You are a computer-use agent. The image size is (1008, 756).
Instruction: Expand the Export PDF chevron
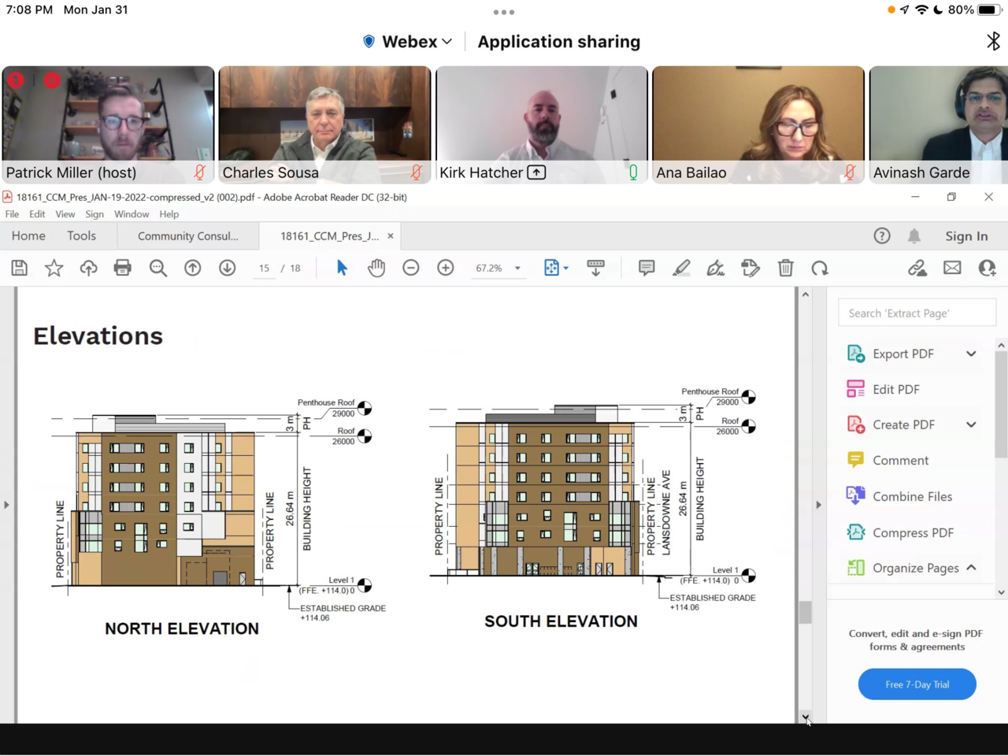[x=971, y=354]
